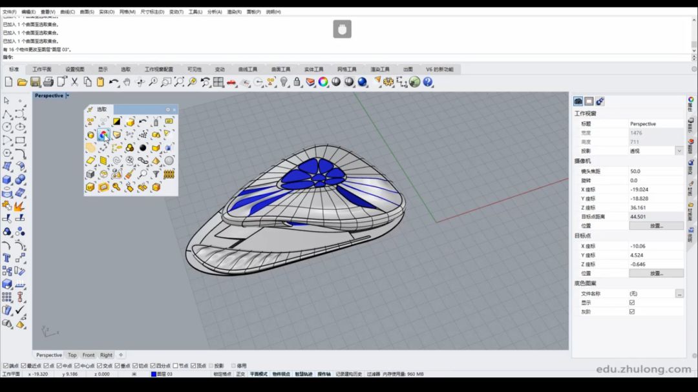Open the 图层 side panel tab

coord(691,147)
